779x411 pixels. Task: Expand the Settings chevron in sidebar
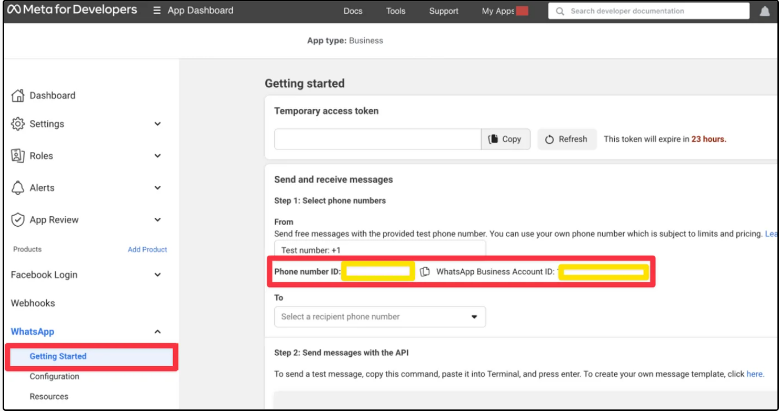point(157,124)
